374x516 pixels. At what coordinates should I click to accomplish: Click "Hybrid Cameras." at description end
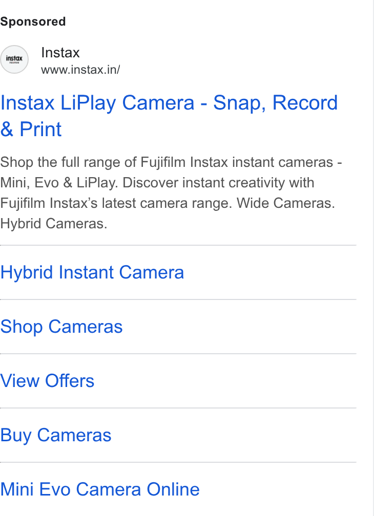(x=54, y=223)
